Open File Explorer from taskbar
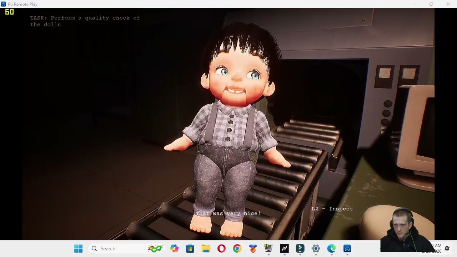457x257 pixels. 206,248
